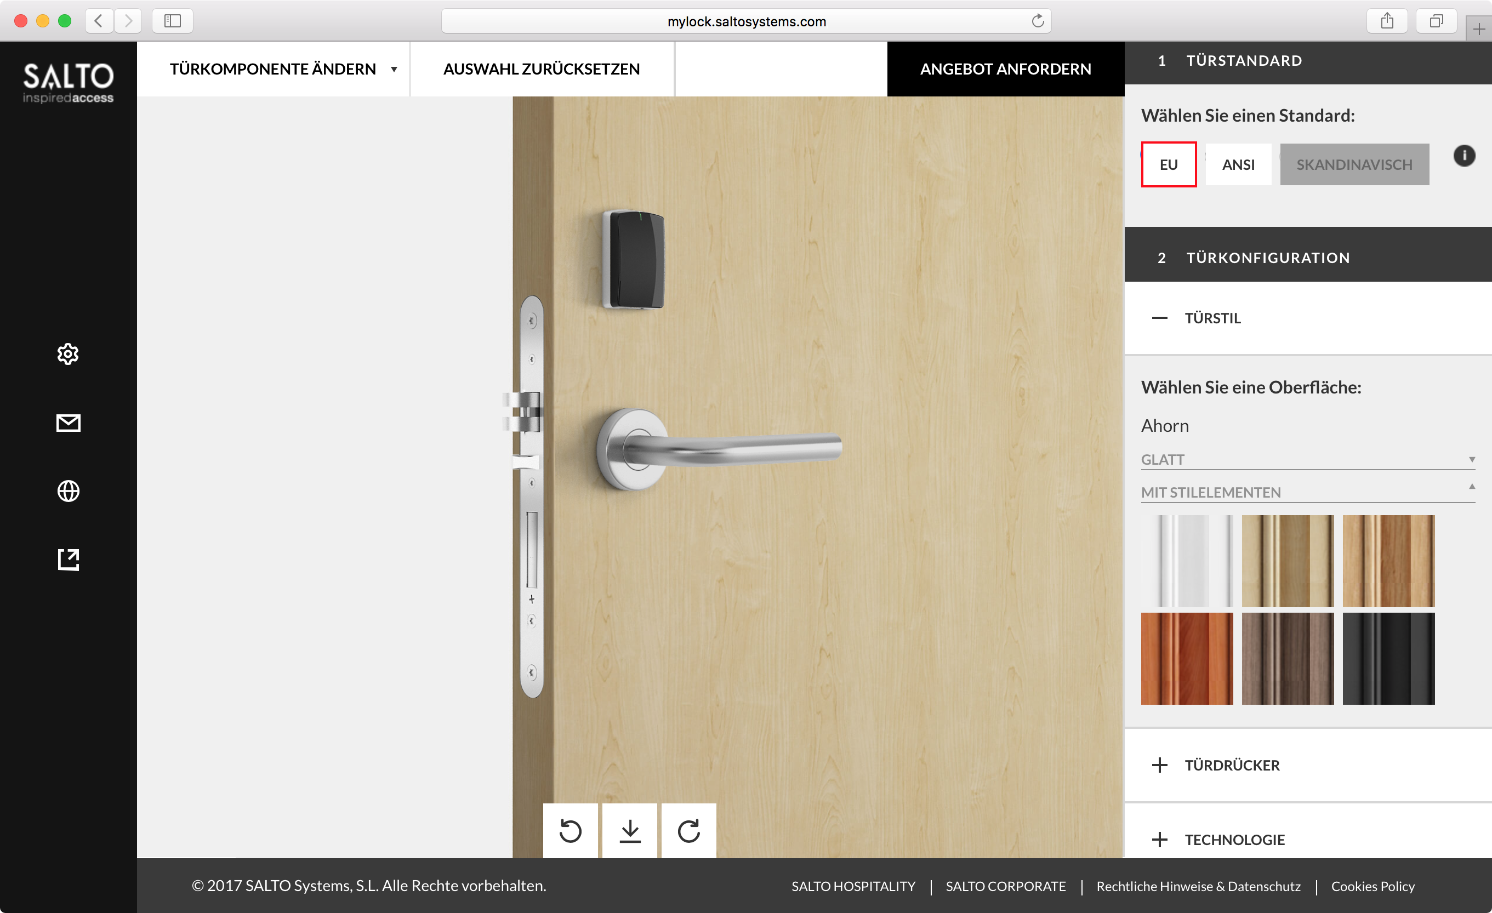Click the share export sidebar icon

point(68,560)
